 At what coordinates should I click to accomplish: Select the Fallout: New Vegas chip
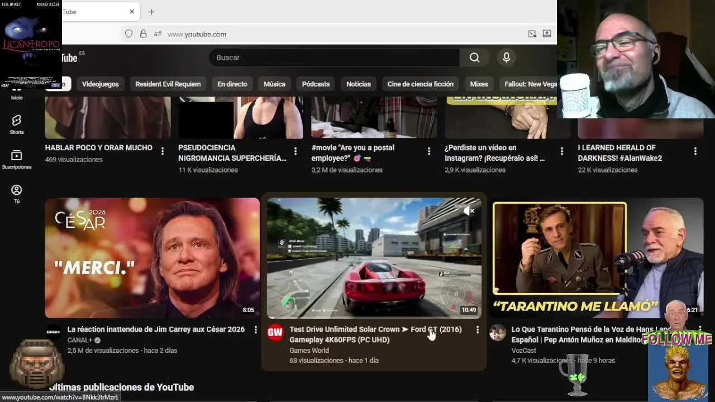pyautogui.click(x=528, y=84)
